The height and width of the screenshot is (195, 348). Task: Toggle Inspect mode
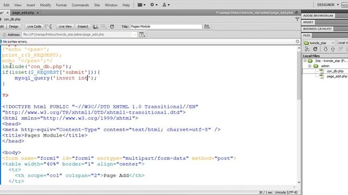pyautogui.click(x=83, y=27)
